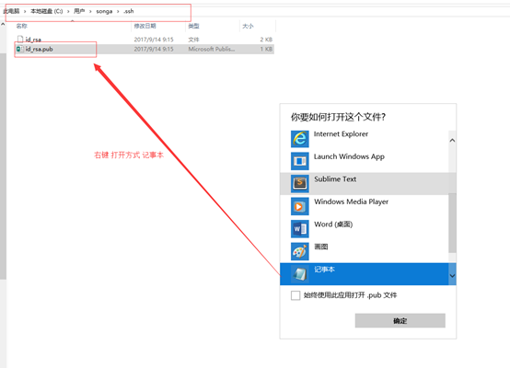Click Launch Windows App label
The image size is (510, 368).
tap(349, 156)
